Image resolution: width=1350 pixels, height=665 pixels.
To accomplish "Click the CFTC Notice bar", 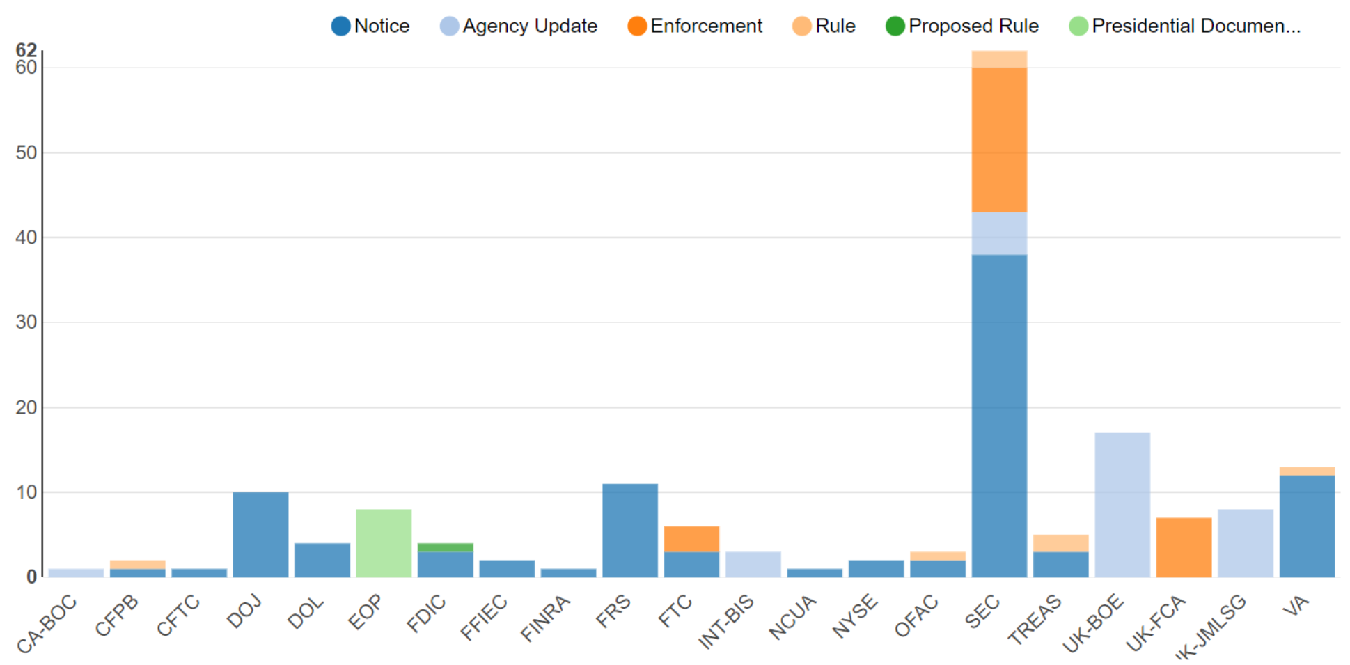I will pos(199,572).
